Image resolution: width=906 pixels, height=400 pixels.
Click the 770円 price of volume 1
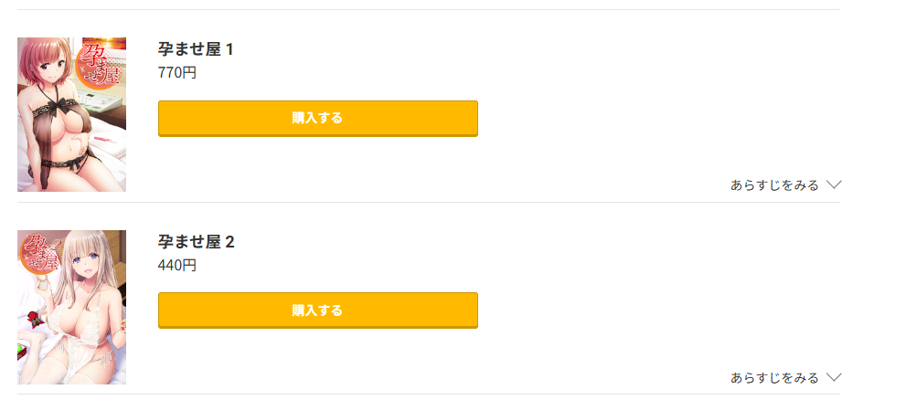pos(177,73)
